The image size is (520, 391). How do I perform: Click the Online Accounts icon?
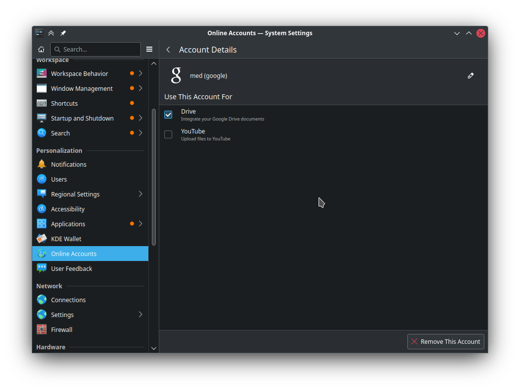[42, 254]
